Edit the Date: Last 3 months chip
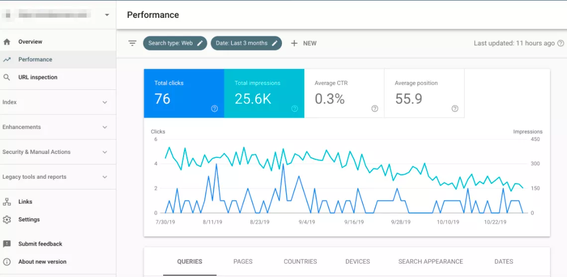Image resolution: width=567 pixels, height=277 pixels. click(x=246, y=43)
